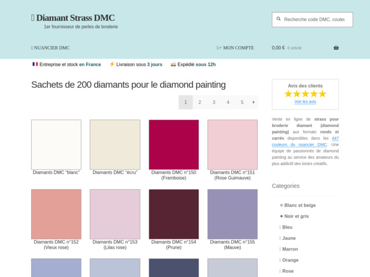Open the Diamant Strass DMC site title
This screenshot has width=370, height=277.
click(75, 18)
